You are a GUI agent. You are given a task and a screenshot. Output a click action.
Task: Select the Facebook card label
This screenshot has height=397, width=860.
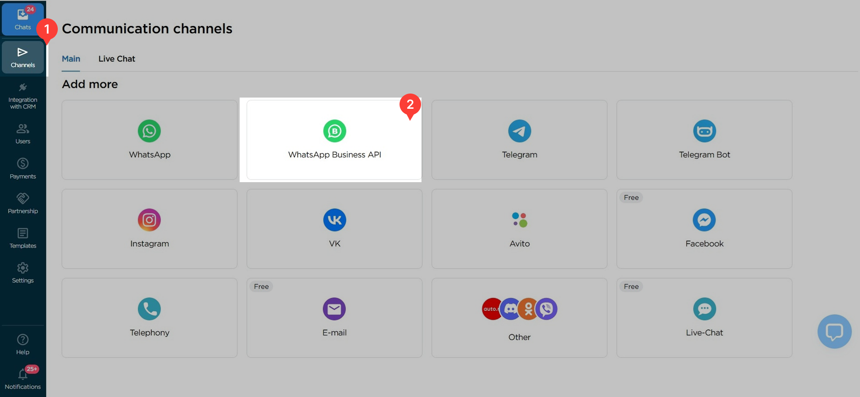[705, 243]
